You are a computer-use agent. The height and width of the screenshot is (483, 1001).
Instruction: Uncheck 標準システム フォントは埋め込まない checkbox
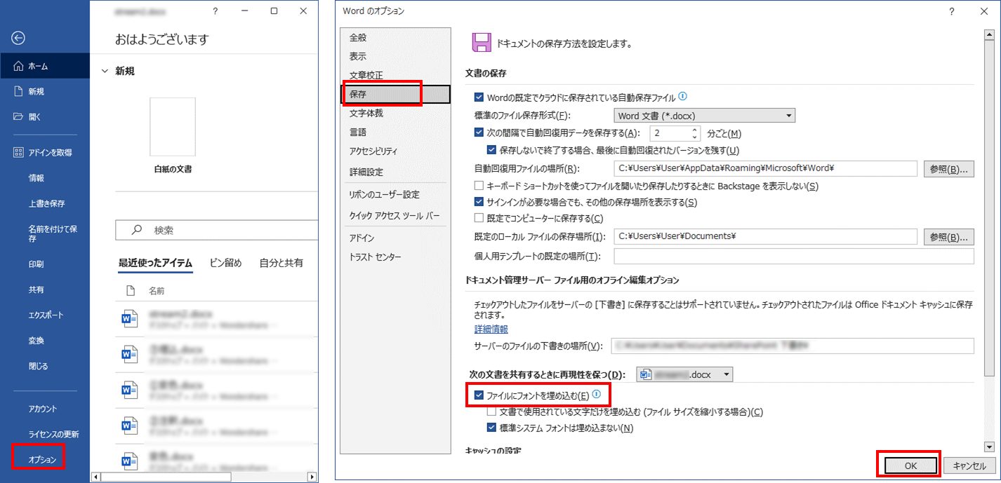[491, 428]
